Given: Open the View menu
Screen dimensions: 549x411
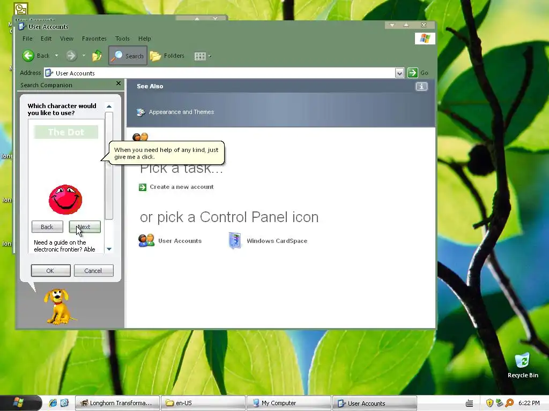Looking at the screenshot, I should click(x=66, y=39).
